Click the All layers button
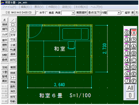The width and height of the screenshot is (139, 105). tap(130, 88)
